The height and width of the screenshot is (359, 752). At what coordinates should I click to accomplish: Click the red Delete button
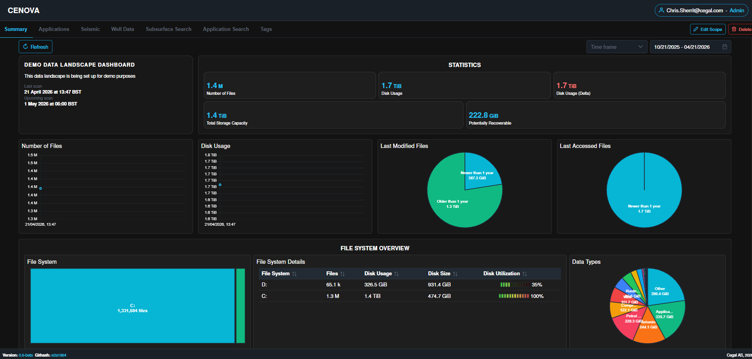coord(741,29)
